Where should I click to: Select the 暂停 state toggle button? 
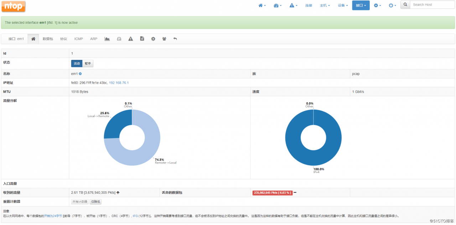coord(88,64)
